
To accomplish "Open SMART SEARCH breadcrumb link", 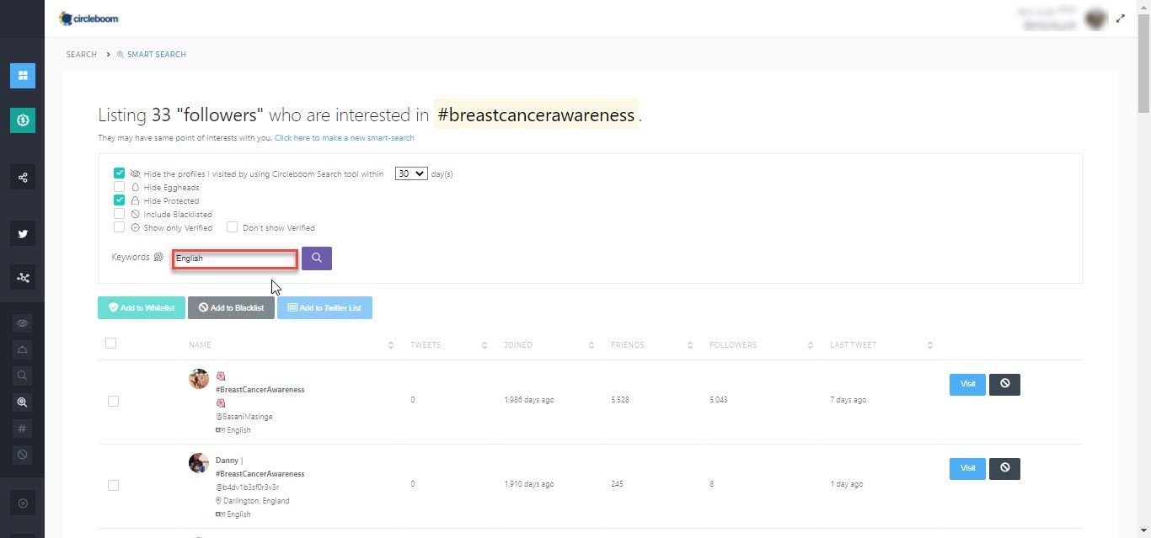I will click(x=152, y=55).
